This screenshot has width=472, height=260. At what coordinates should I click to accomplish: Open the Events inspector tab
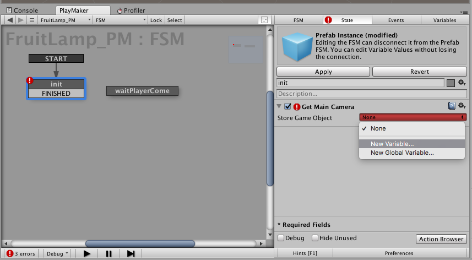396,20
